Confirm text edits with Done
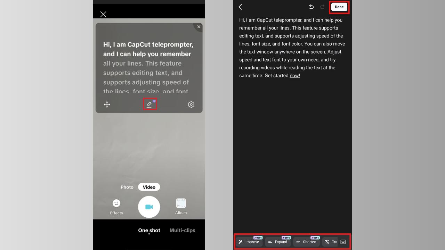 [x=339, y=7]
